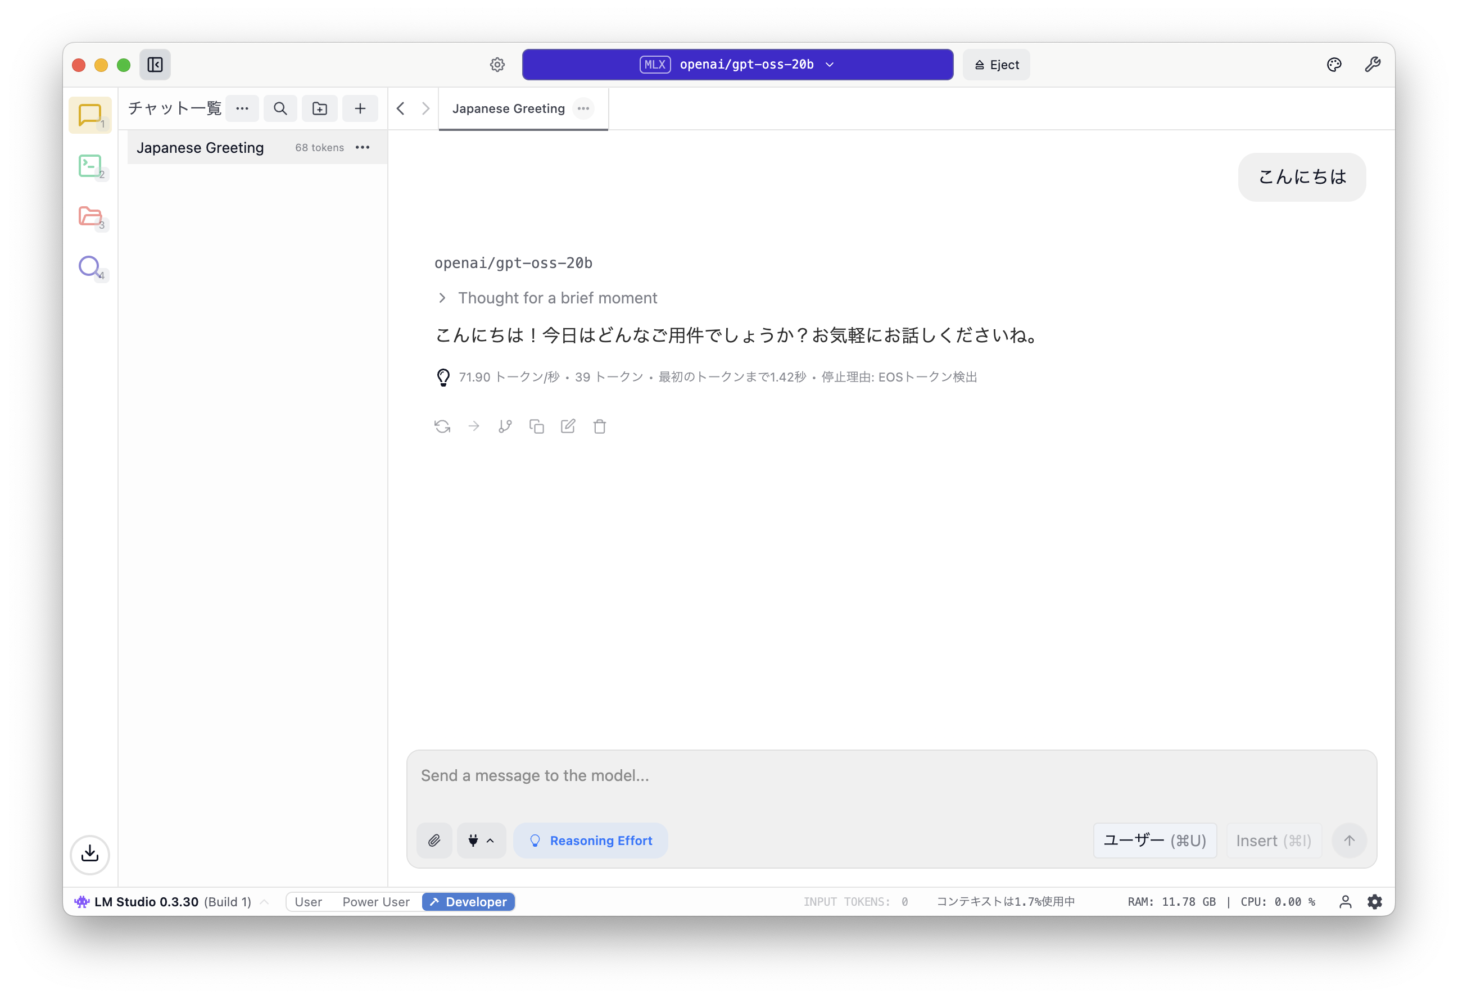Collapse the chat list sidebar panel
The width and height of the screenshot is (1458, 999).
tap(155, 65)
